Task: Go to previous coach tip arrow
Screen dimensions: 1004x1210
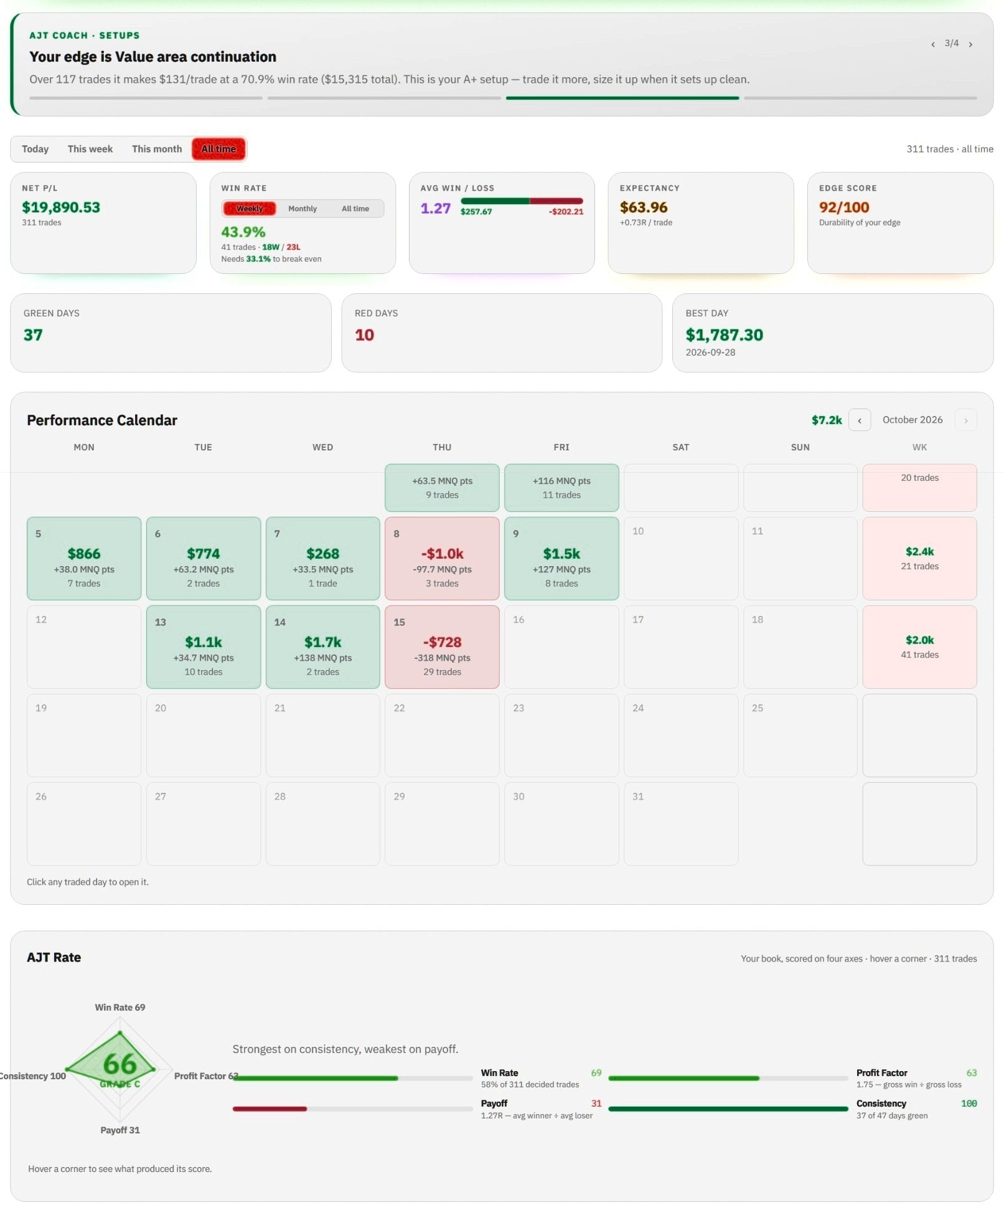Action: point(932,44)
